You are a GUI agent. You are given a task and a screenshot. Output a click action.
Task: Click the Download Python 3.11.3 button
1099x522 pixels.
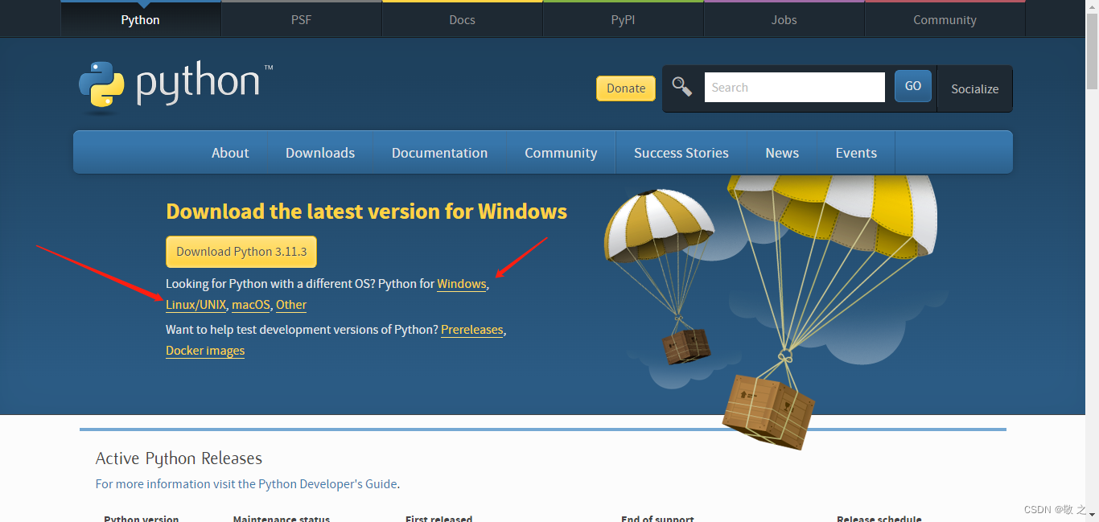241,252
